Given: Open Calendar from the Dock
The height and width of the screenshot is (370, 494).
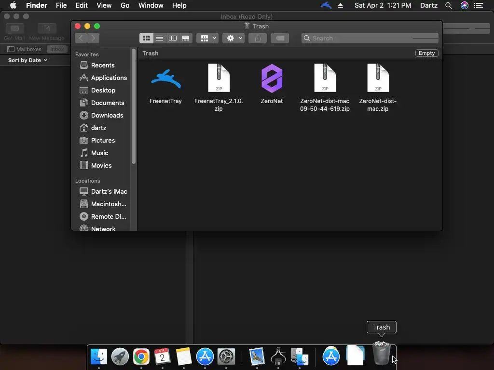Looking at the screenshot, I should [x=162, y=357].
